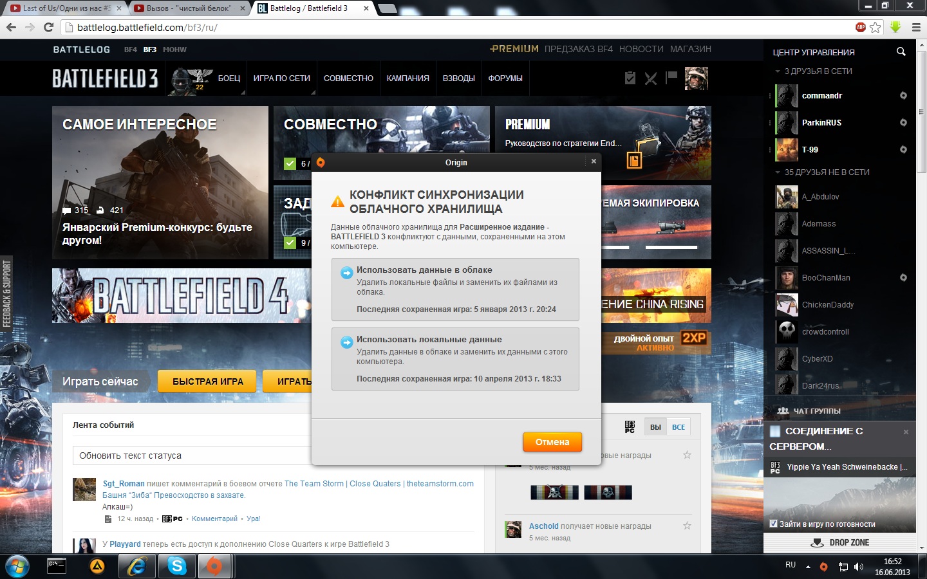The image size is (927, 579).
Task: Click the green download extension icon
Action: click(895, 27)
